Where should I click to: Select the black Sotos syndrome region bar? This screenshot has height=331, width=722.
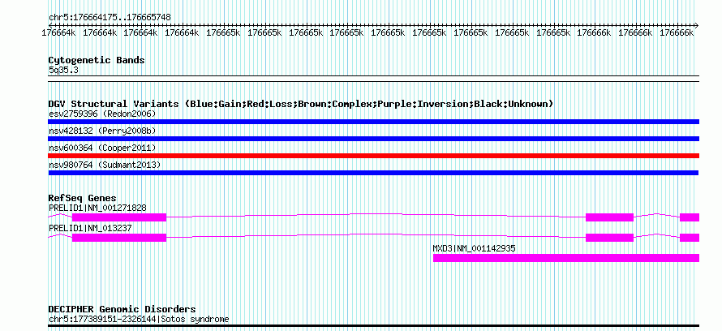click(373, 325)
